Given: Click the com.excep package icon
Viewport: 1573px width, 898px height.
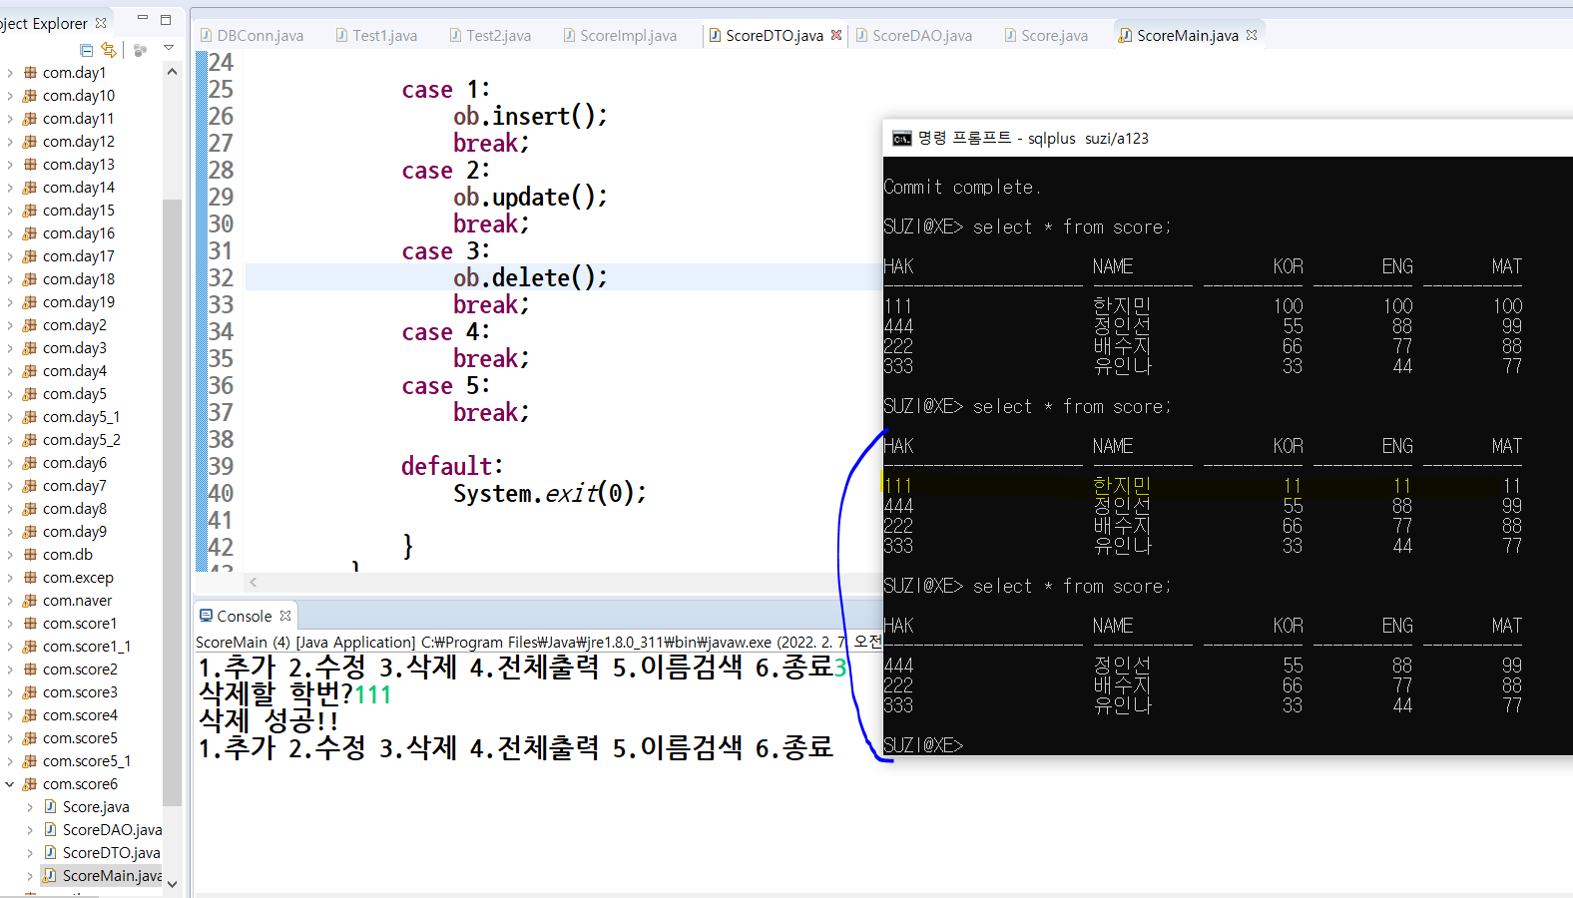Looking at the screenshot, I should (x=30, y=578).
